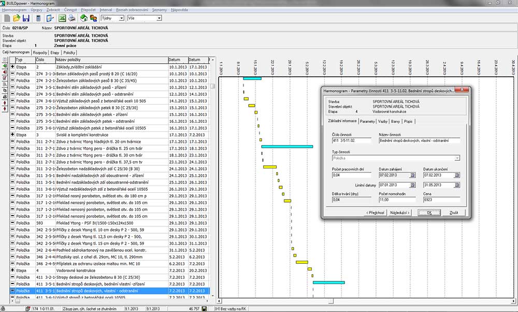The height and width of the screenshot is (312, 518).
Task: Open the Přepočet menu
Action: [x=88, y=10]
